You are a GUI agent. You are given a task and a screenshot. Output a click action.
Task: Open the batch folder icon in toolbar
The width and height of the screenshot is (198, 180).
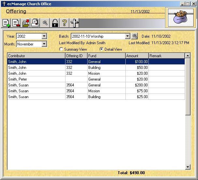coord(26,23)
